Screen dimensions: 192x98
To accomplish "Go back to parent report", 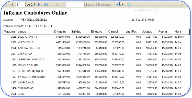I will [57, 5].
